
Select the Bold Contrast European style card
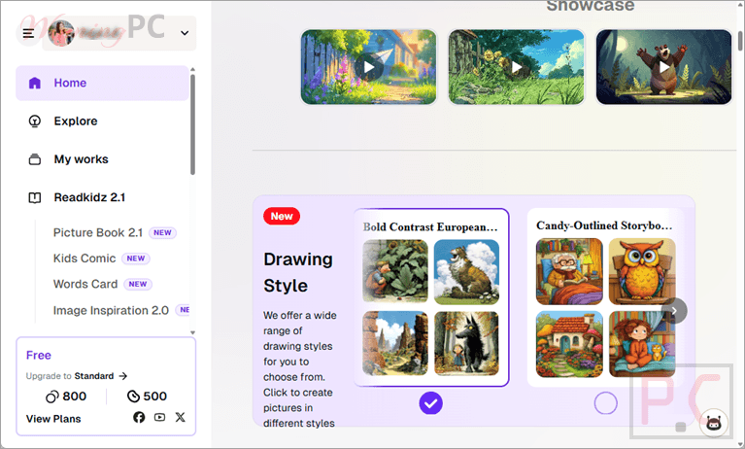(x=431, y=297)
